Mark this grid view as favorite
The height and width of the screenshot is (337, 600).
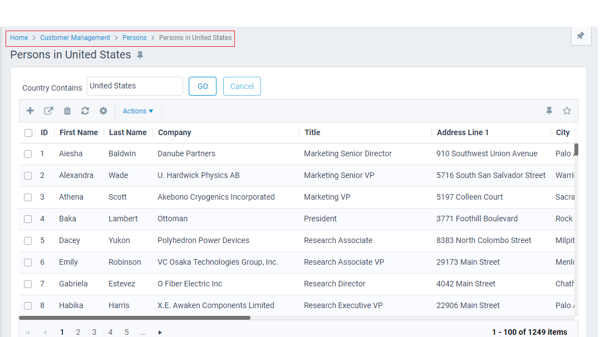(x=567, y=111)
